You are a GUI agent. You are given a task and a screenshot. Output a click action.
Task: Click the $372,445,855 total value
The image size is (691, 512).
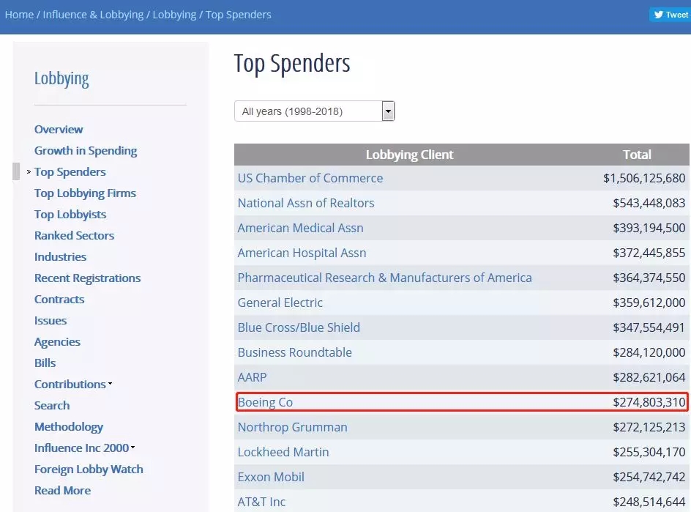[x=649, y=253]
